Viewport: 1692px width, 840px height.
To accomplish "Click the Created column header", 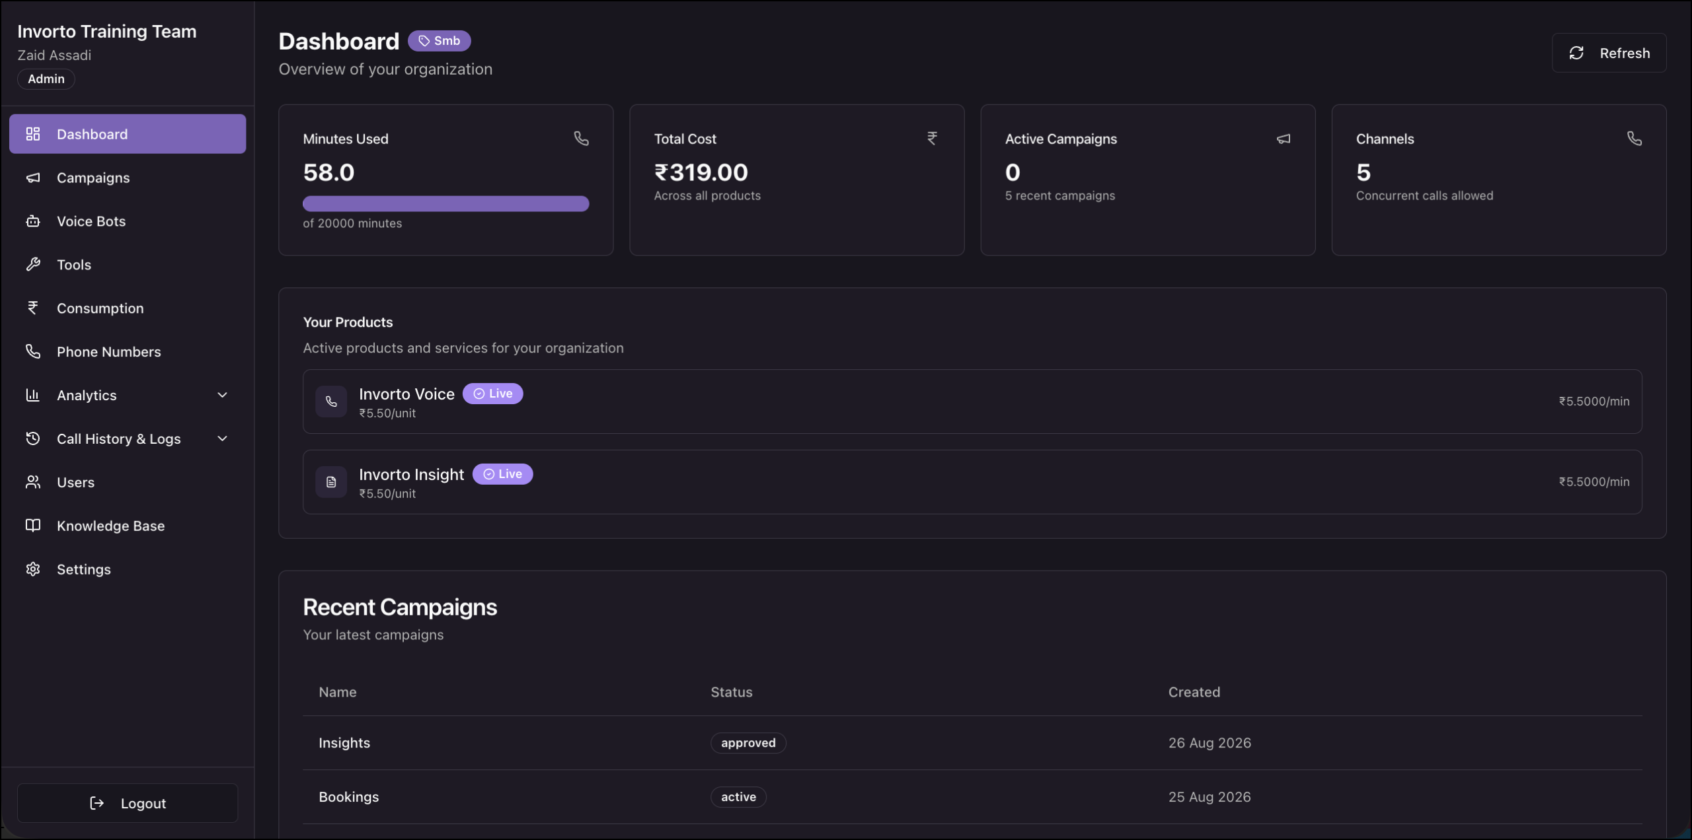I will pos(1194,692).
